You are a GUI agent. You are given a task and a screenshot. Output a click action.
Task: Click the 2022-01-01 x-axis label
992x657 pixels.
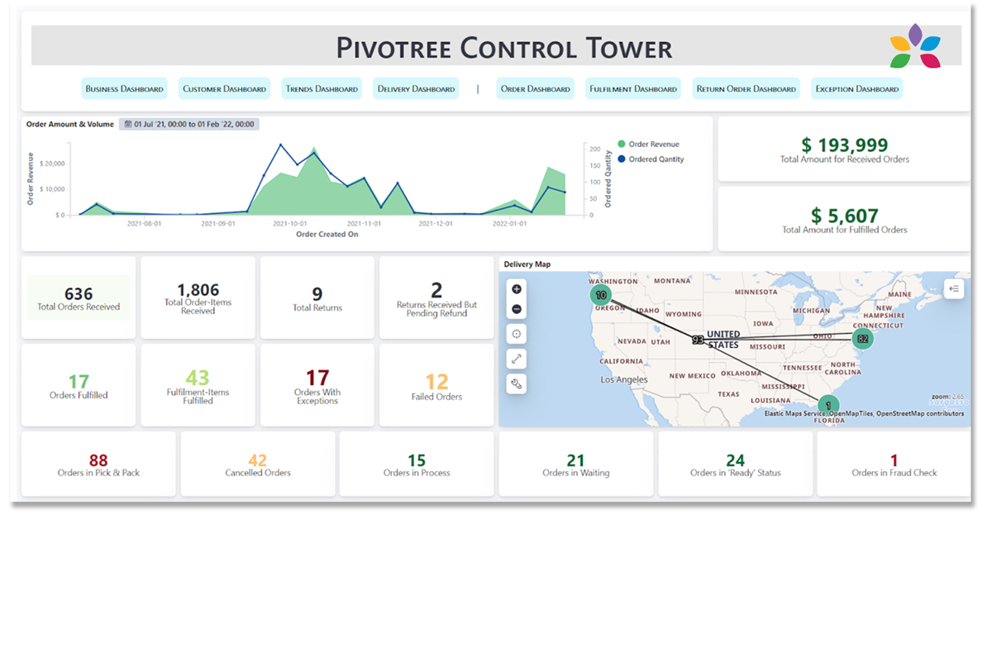coord(509,223)
